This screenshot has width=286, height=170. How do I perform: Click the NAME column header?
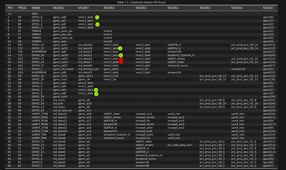tap(36, 8)
